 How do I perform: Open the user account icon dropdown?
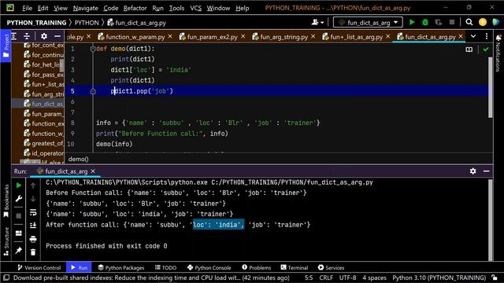[317, 22]
